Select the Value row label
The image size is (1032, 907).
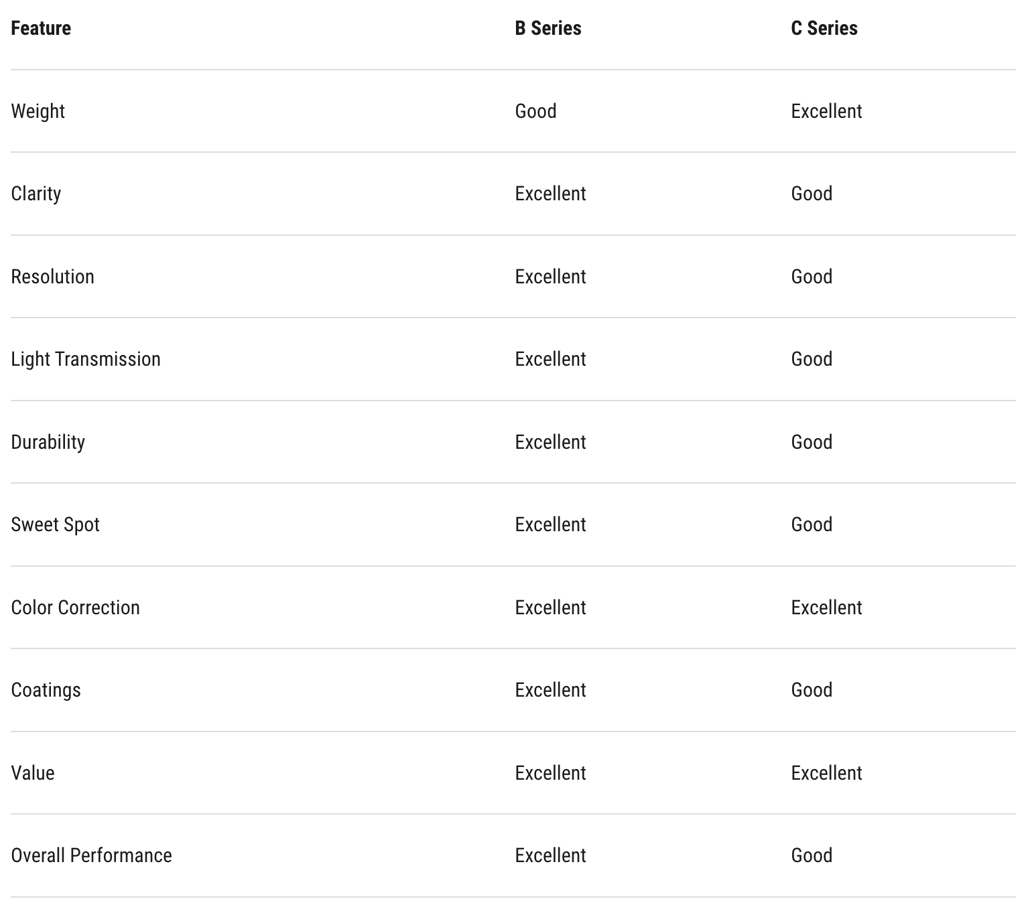33,773
